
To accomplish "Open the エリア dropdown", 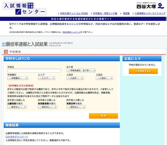I will coord(46,78).
